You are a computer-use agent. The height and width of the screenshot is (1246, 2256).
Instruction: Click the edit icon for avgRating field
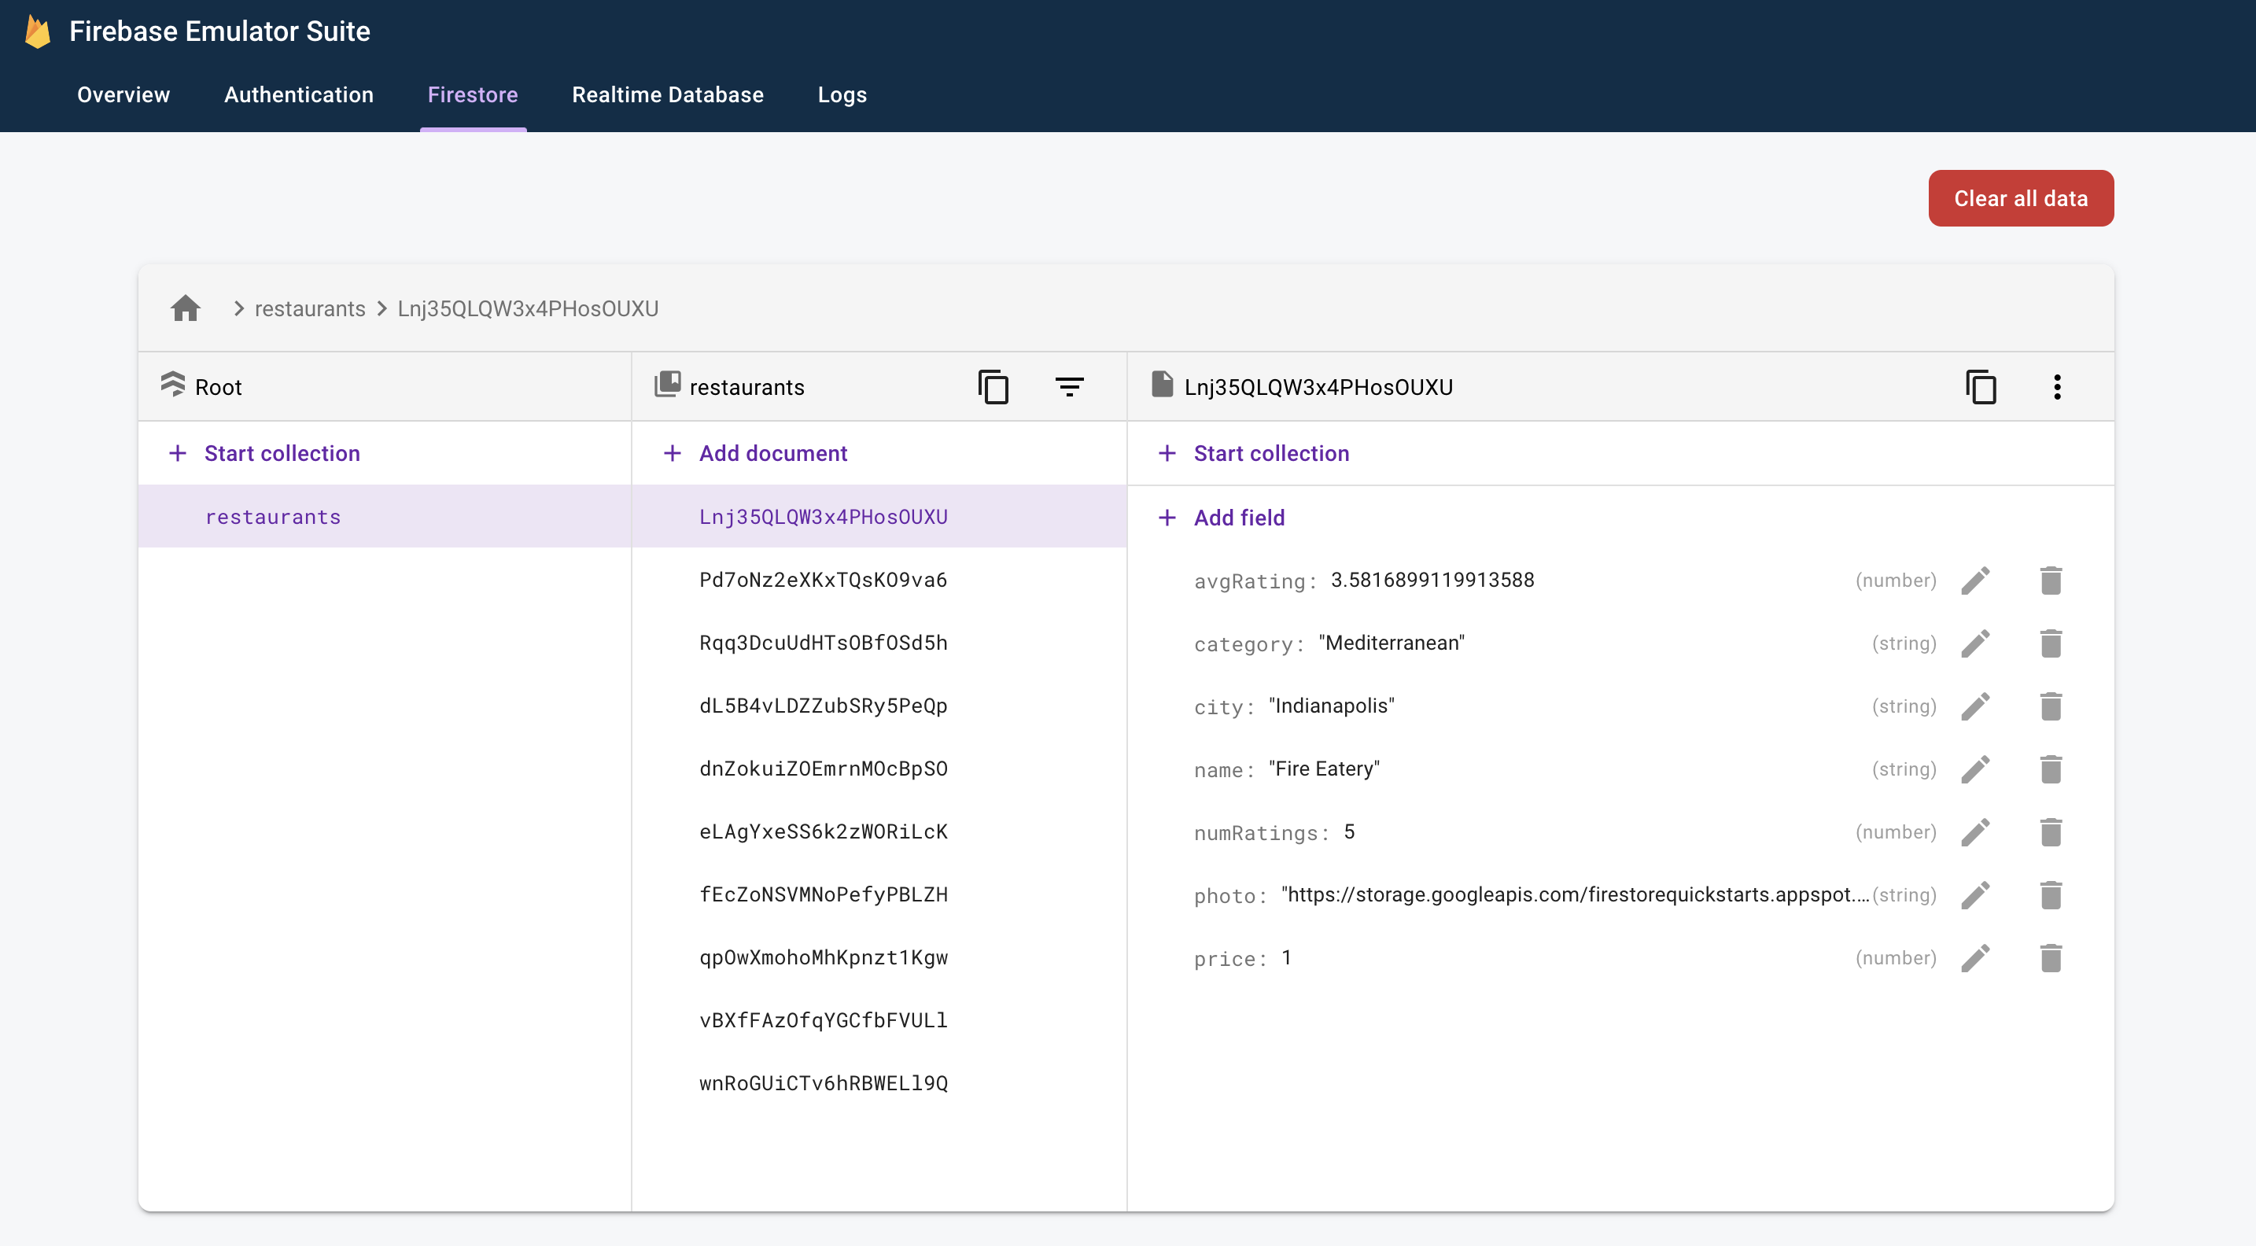pos(1977,580)
